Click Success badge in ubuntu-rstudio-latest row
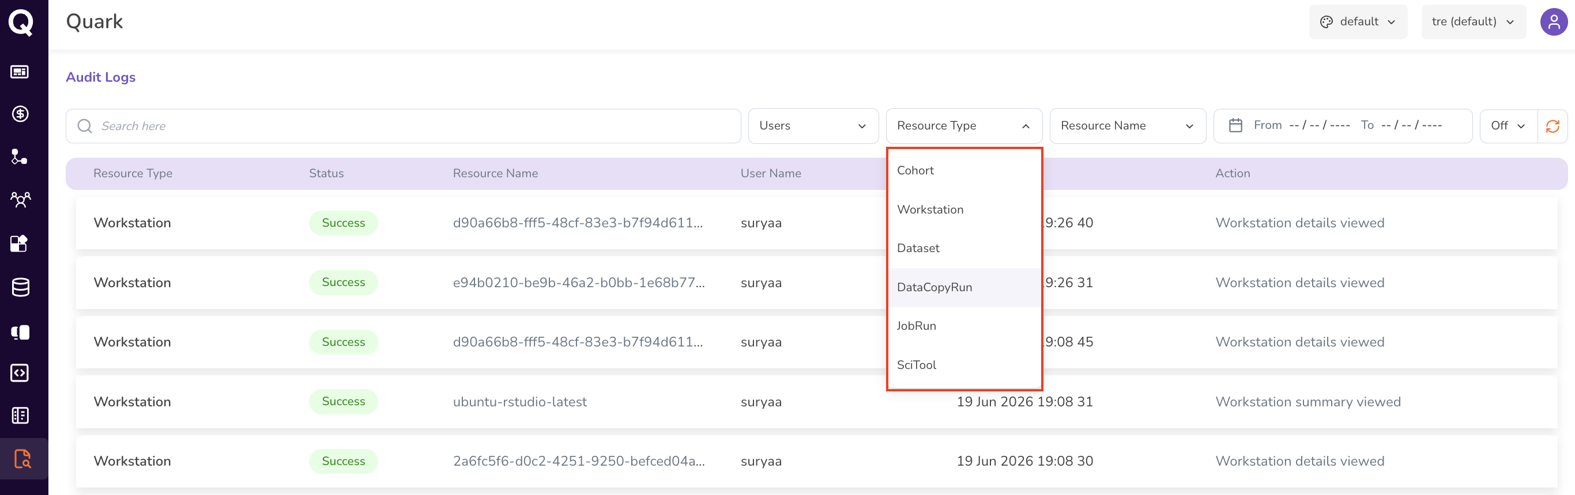 [x=344, y=402]
